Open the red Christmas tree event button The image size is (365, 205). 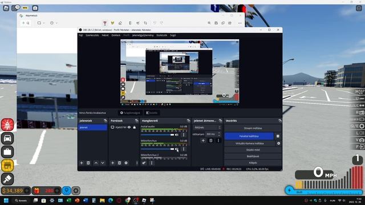(7, 125)
